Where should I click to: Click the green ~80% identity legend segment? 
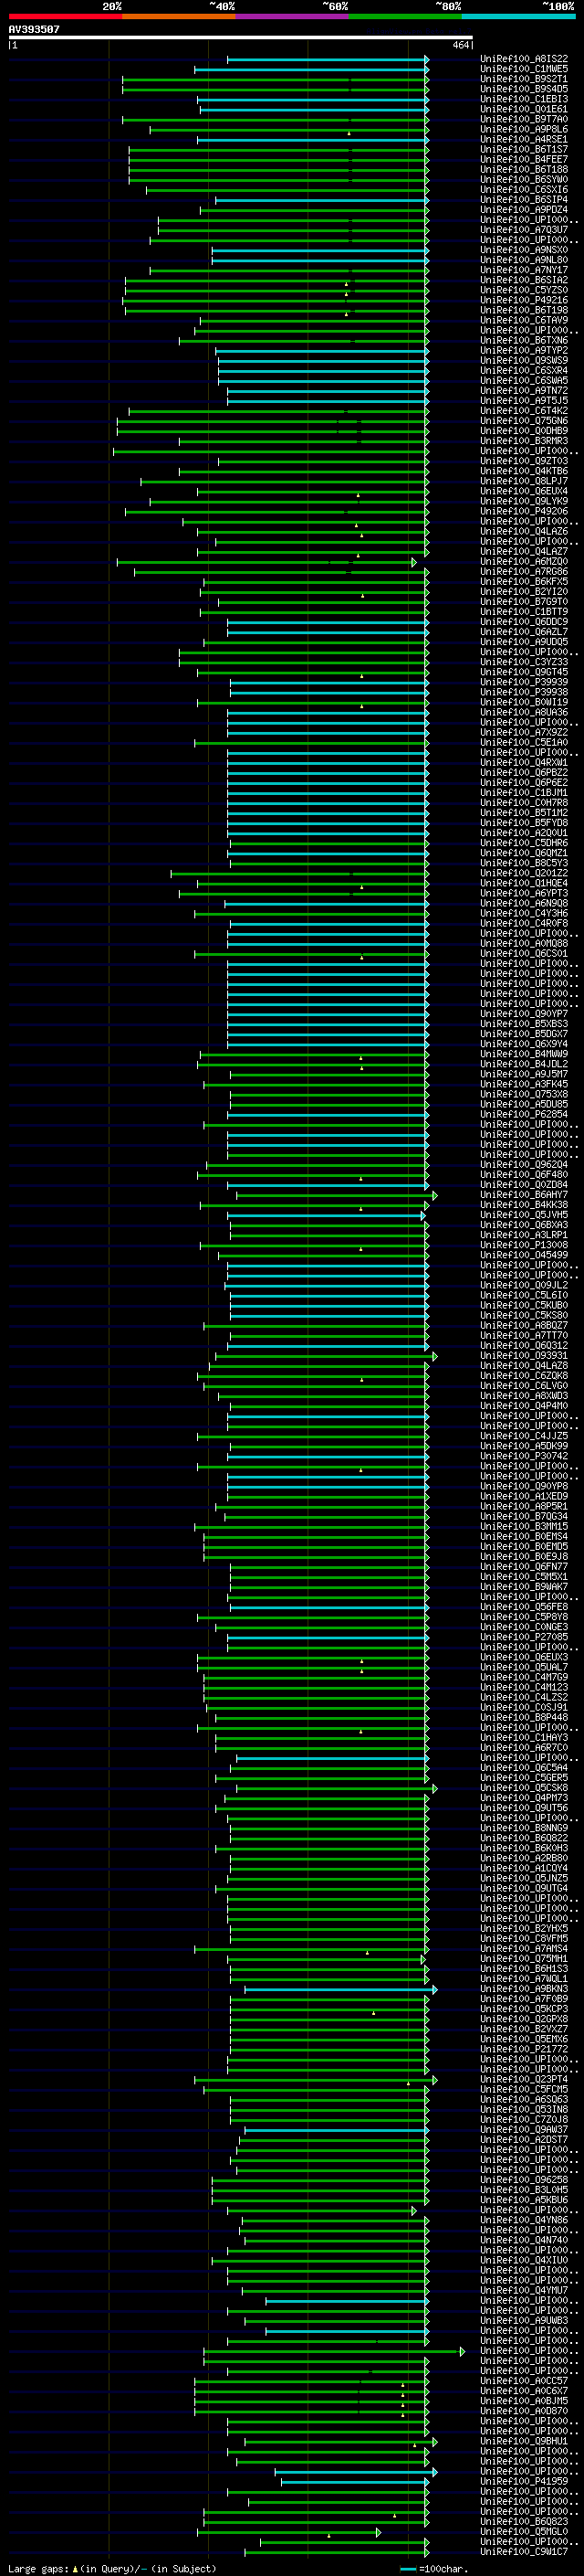tap(405, 17)
